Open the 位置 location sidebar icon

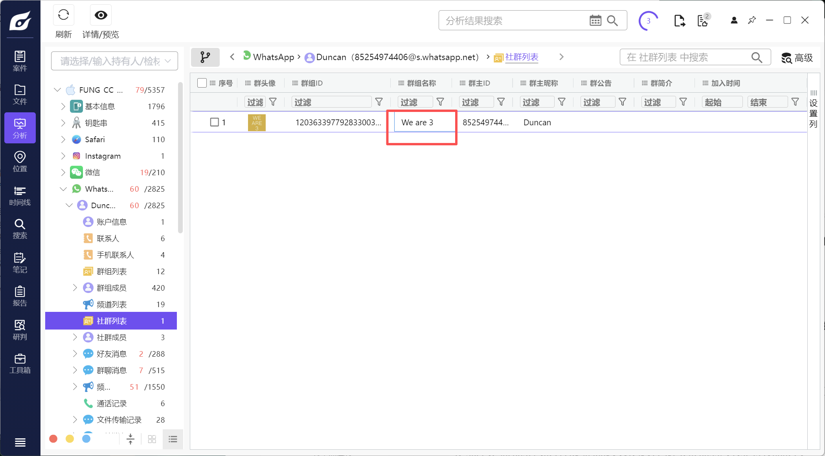point(20,162)
